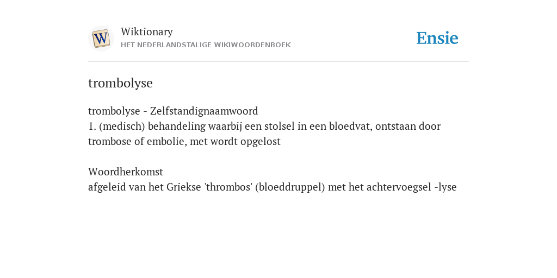Click the word 'Zelfstandignaamwoord'

tap(204, 111)
